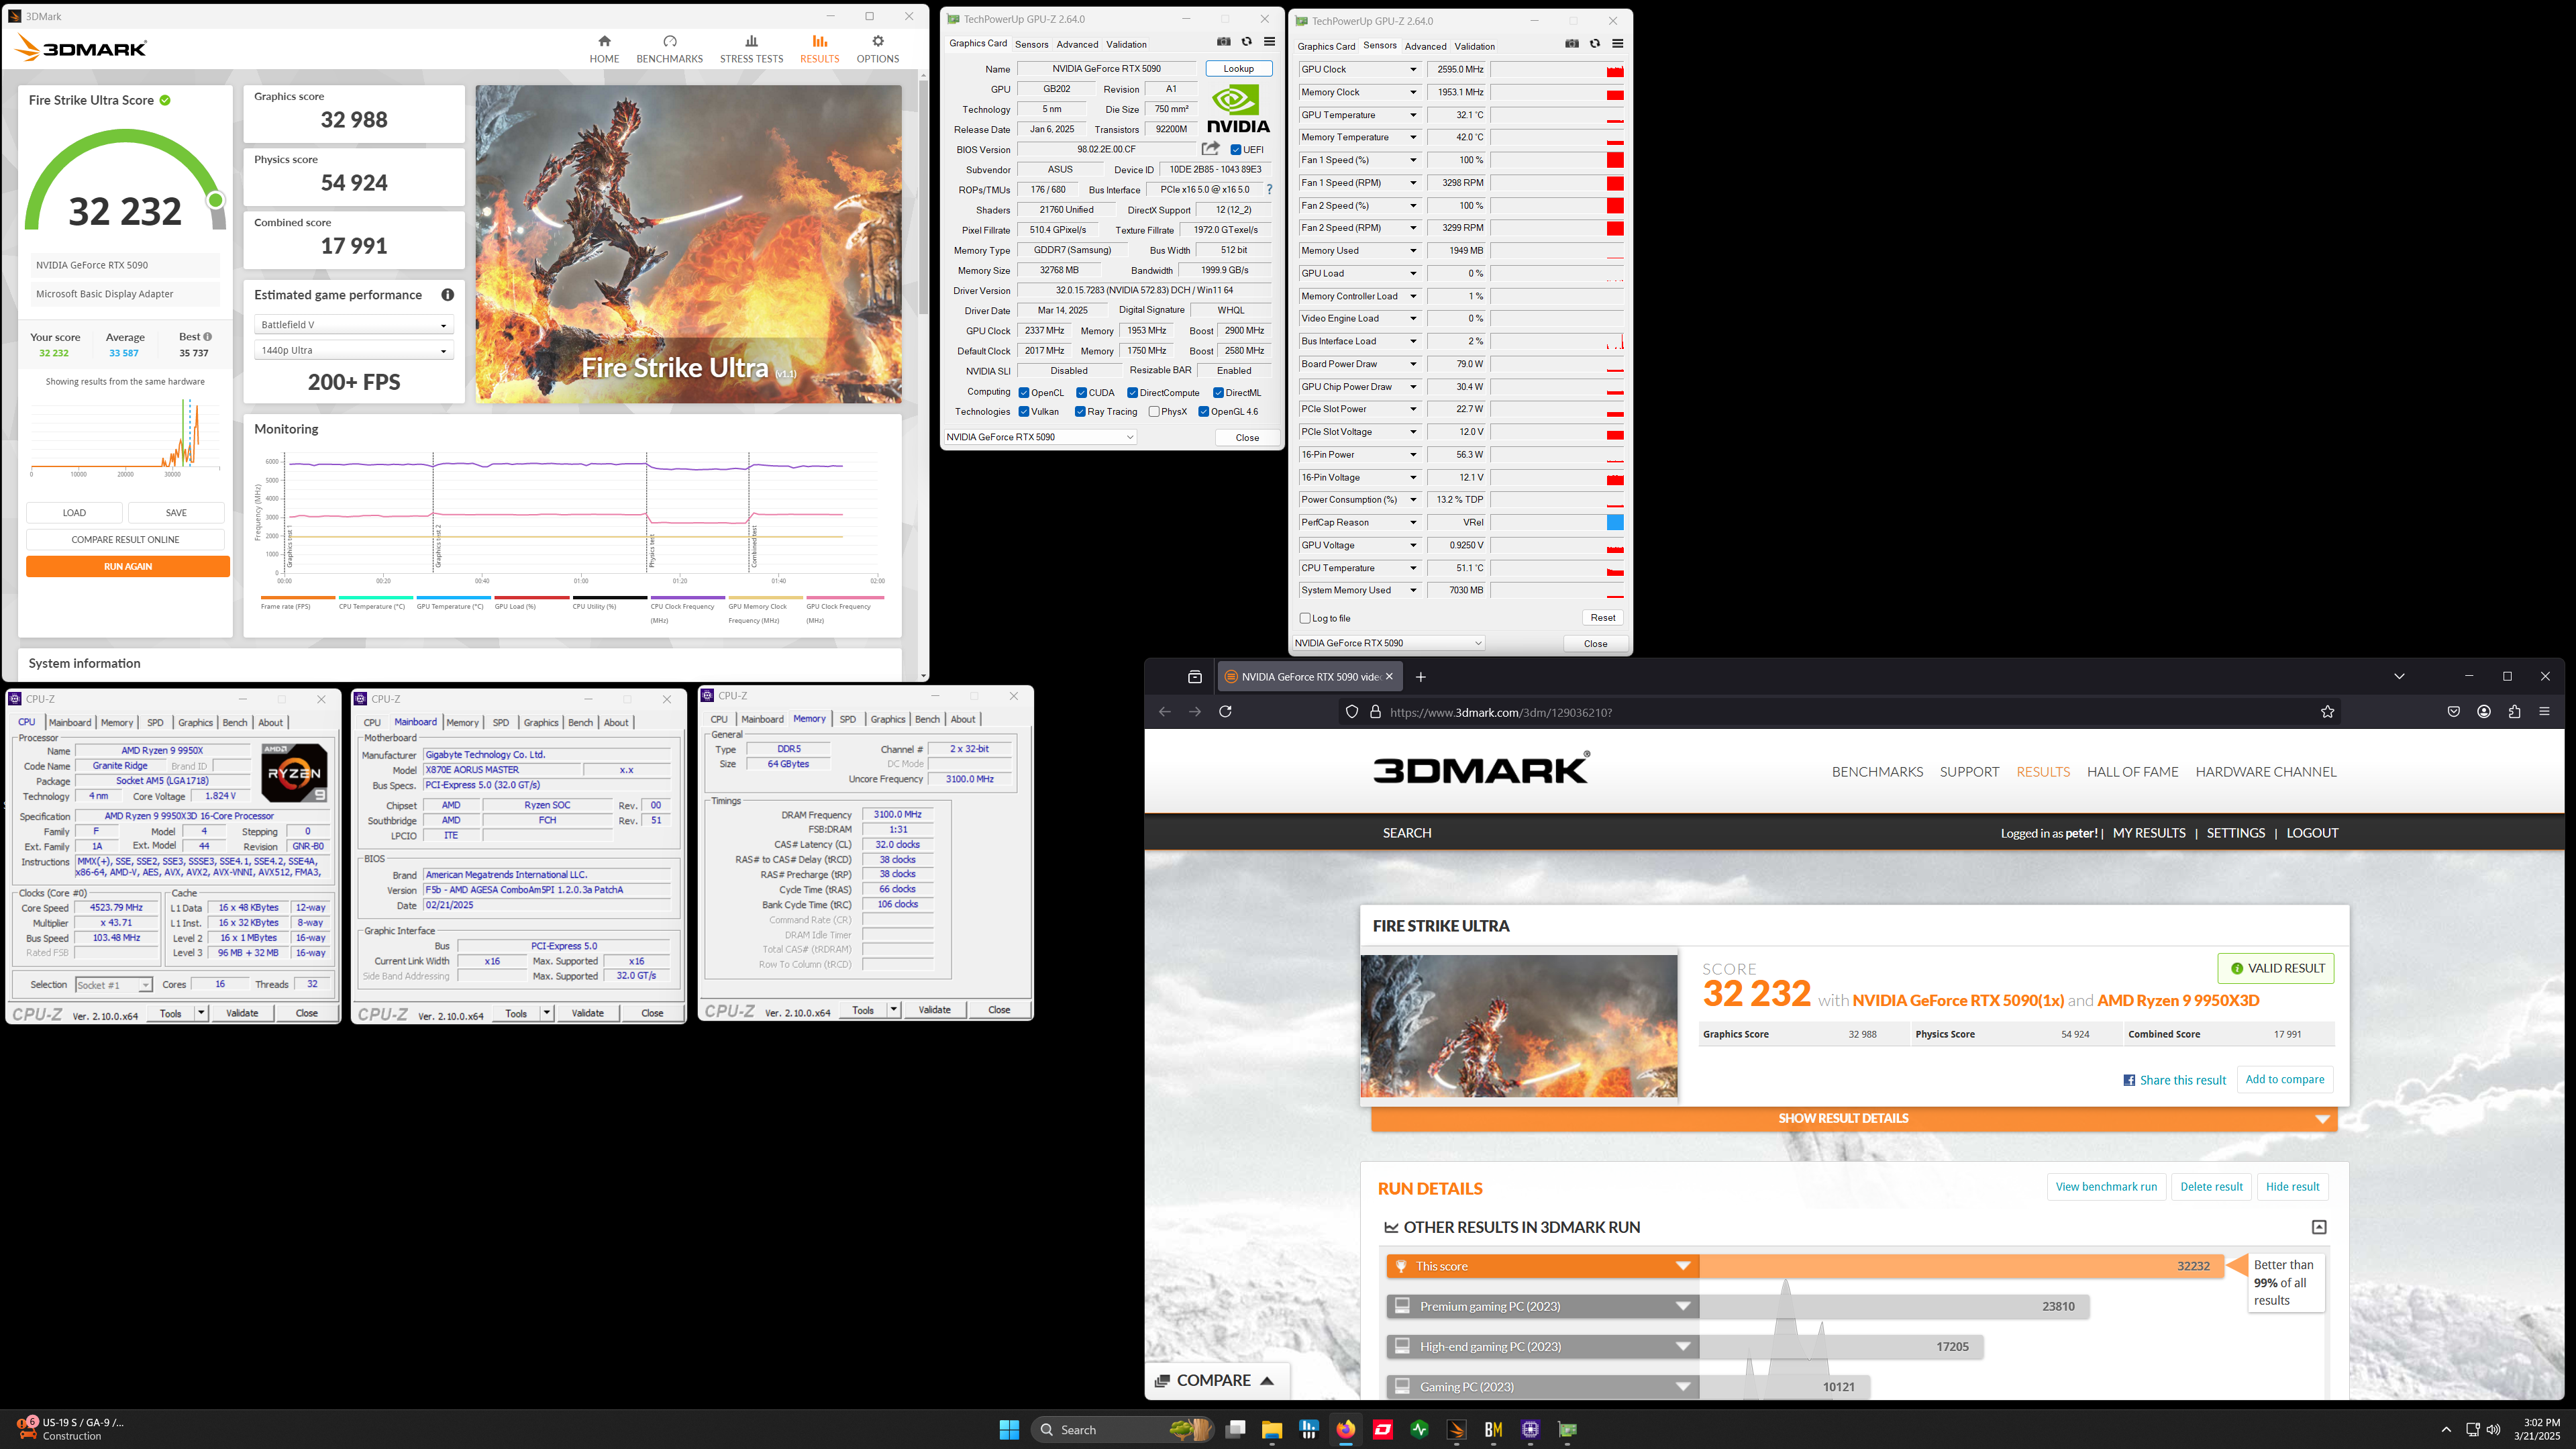Click the refresh icon in GPU-Z Graphics Card window

point(1246,42)
